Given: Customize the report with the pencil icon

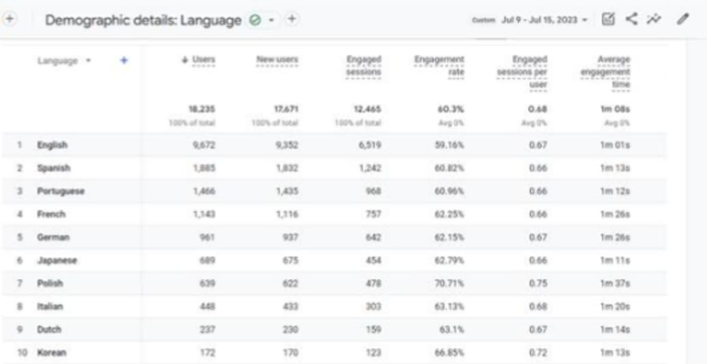Looking at the screenshot, I should coord(682,19).
